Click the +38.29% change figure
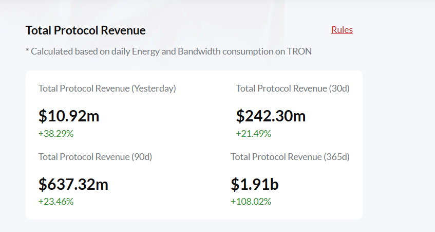This screenshot has width=435, height=232. click(x=56, y=134)
